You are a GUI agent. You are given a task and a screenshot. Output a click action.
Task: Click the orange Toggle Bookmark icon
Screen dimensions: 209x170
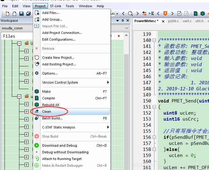coord(165,13)
